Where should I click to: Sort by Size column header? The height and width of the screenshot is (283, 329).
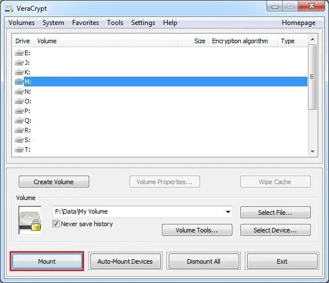[x=193, y=41]
